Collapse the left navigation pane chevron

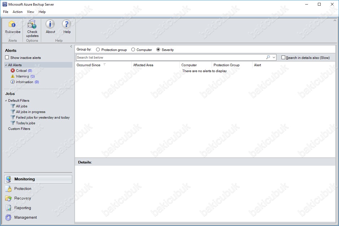71,46
